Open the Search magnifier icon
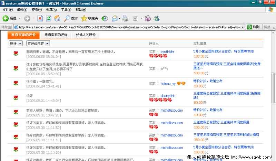 (x=67, y=18)
